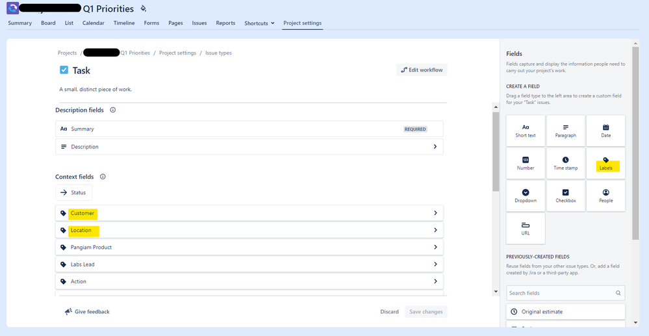This screenshot has width=649, height=336.
Task: Click the paint bucket theme icon
Action: coord(143,8)
